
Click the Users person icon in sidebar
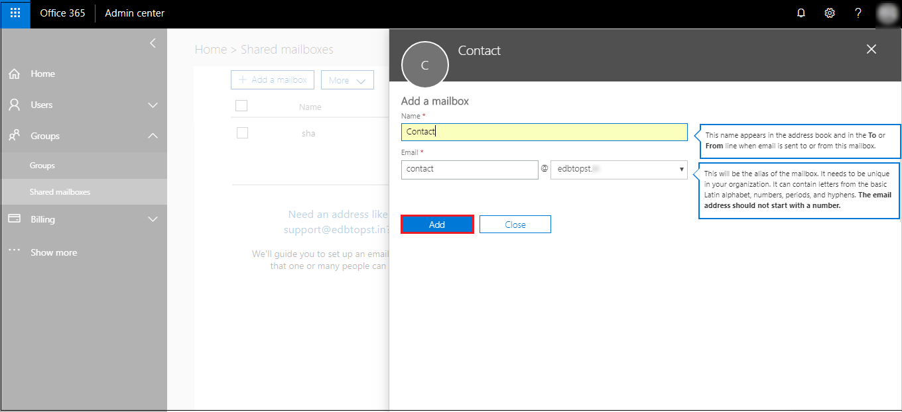click(14, 105)
